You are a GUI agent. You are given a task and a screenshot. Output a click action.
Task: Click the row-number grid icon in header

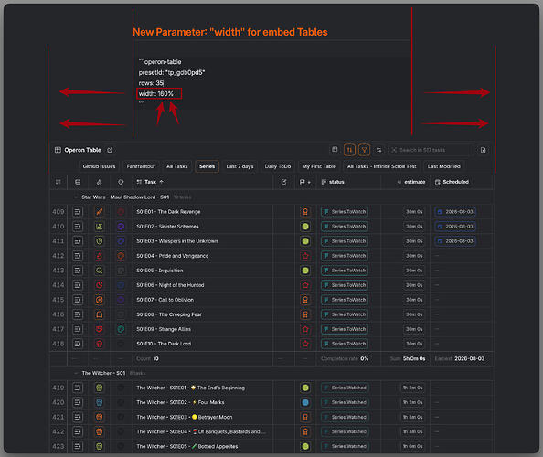pyautogui.click(x=59, y=182)
